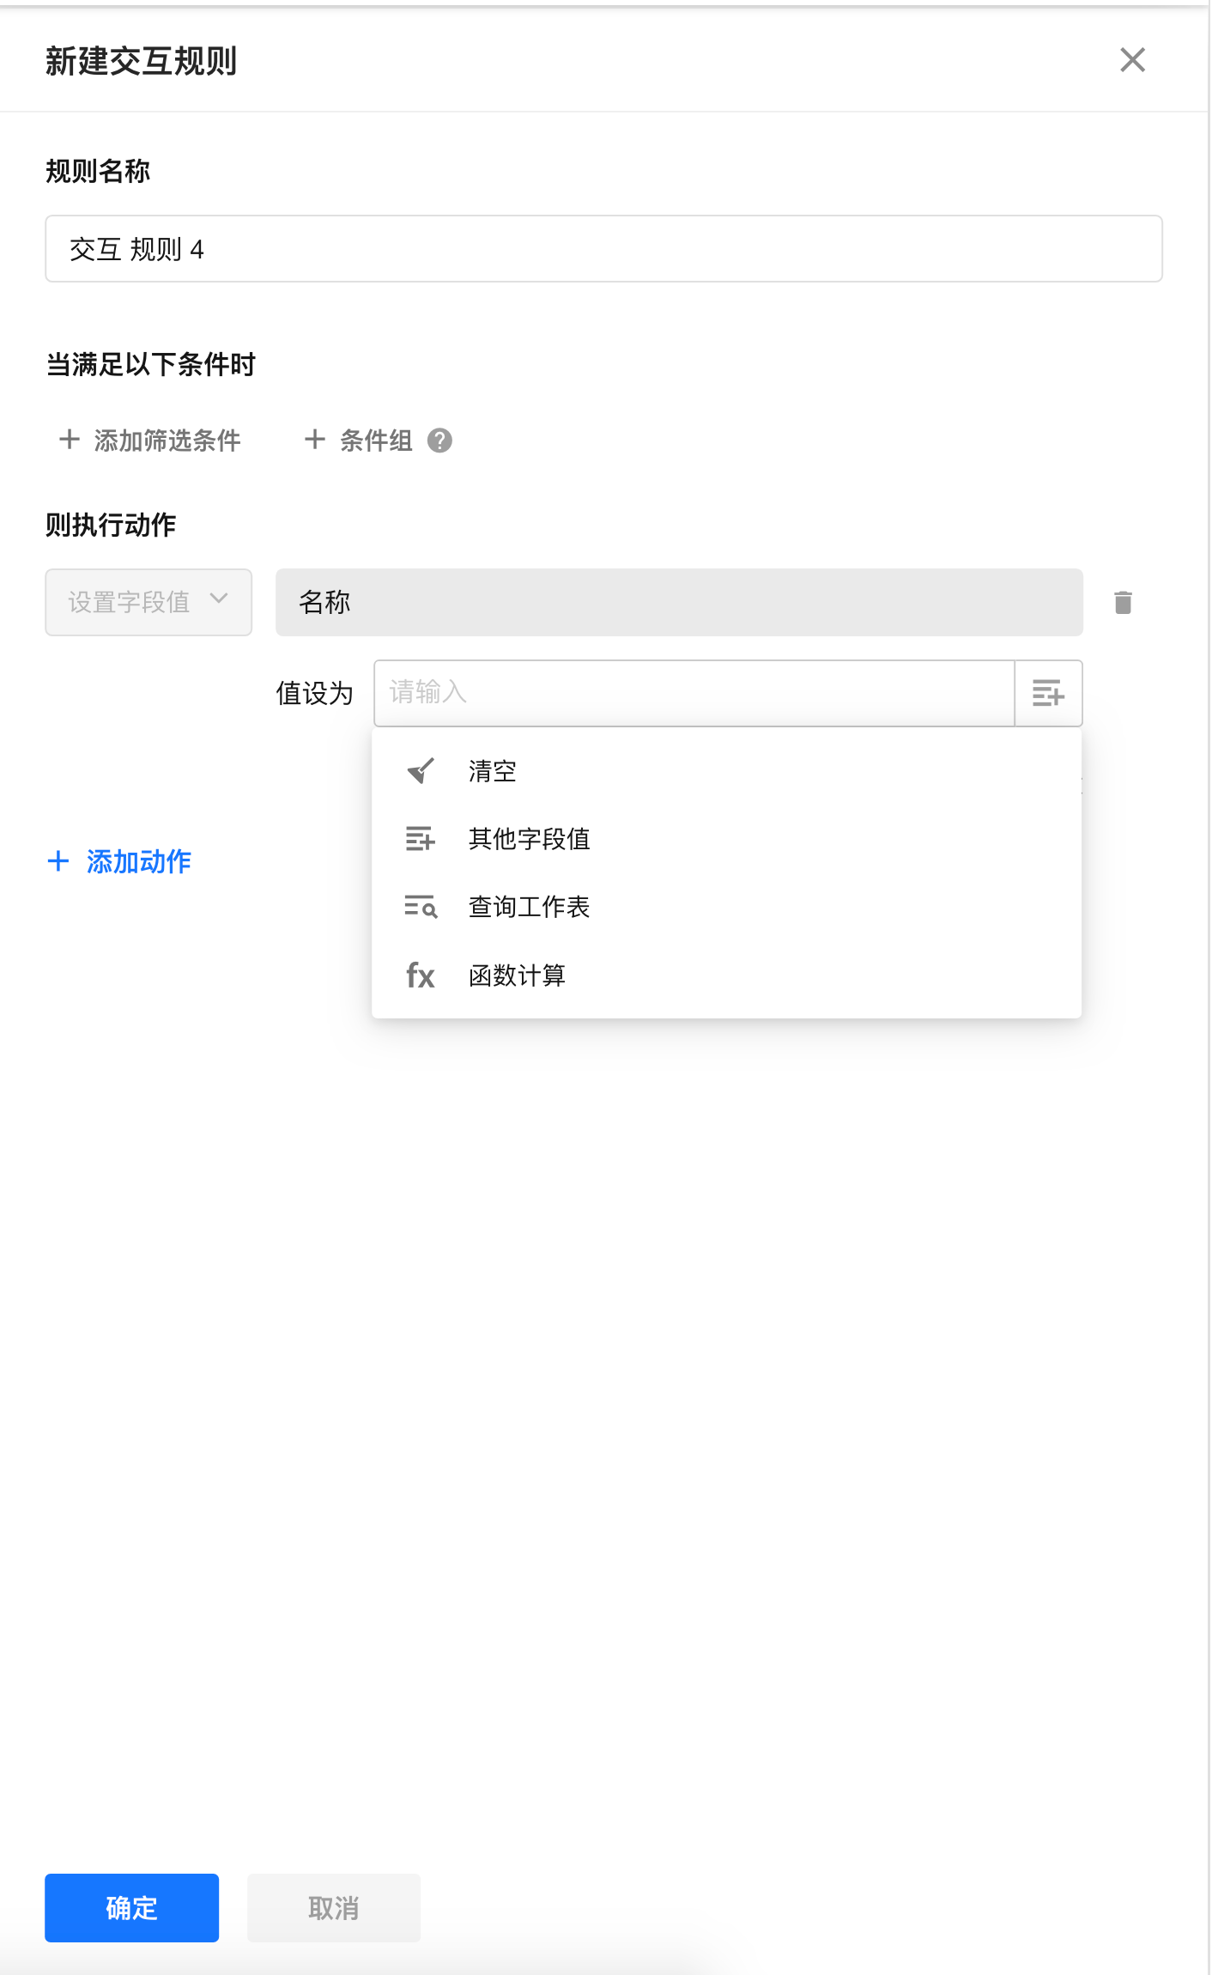Screen dimensions: 1212x1975
Task: Click the trash icon to delete action
Action: tap(1123, 603)
